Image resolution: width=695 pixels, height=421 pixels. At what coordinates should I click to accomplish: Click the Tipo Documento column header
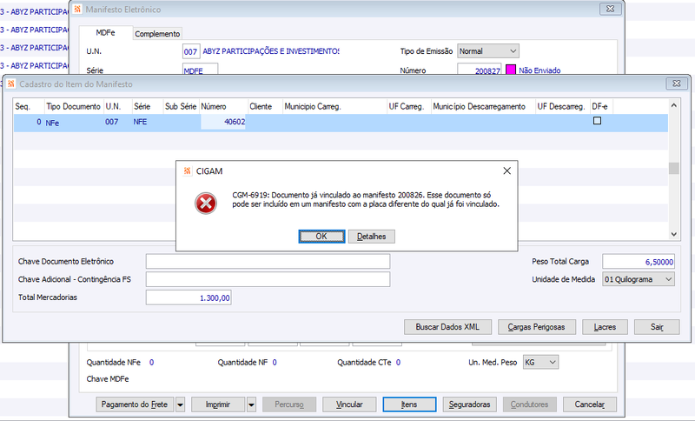pos(74,106)
